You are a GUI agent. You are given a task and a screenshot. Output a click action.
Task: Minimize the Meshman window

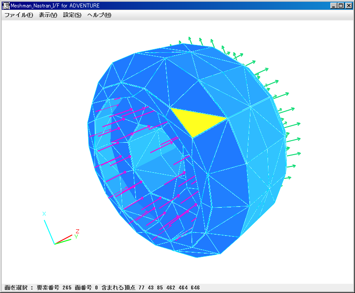[333, 6]
